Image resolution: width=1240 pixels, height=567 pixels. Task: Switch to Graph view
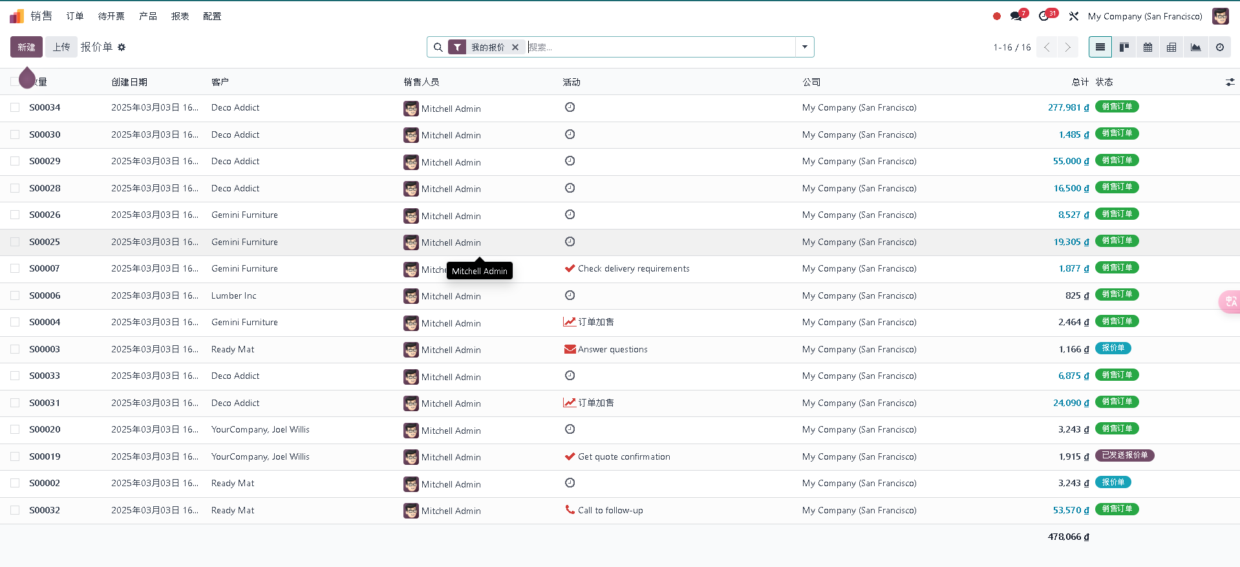[x=1195, y=47]
